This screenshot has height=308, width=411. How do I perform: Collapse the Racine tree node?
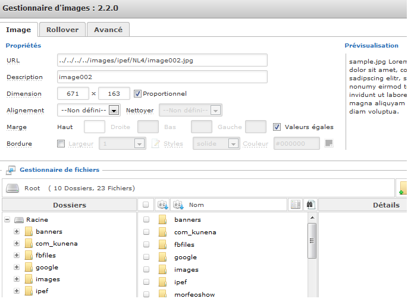pyautogui.click(x=7, y=219)
